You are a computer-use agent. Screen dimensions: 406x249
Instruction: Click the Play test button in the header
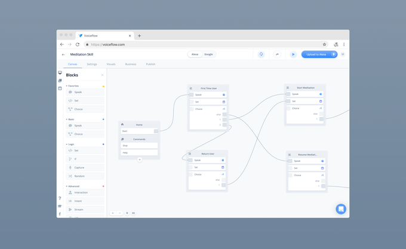tap(293, 54)
